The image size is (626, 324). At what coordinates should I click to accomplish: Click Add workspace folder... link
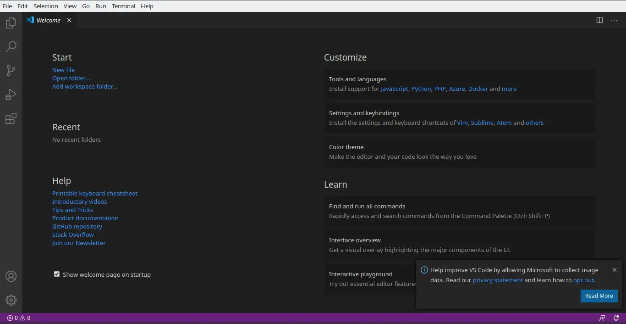(x=85, y=86)
